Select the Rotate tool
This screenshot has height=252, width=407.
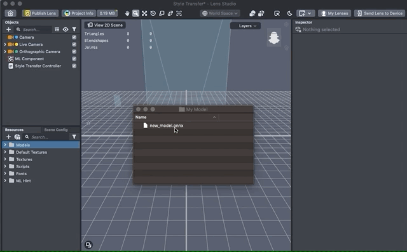pyautogui.click(x=153, y=13)
